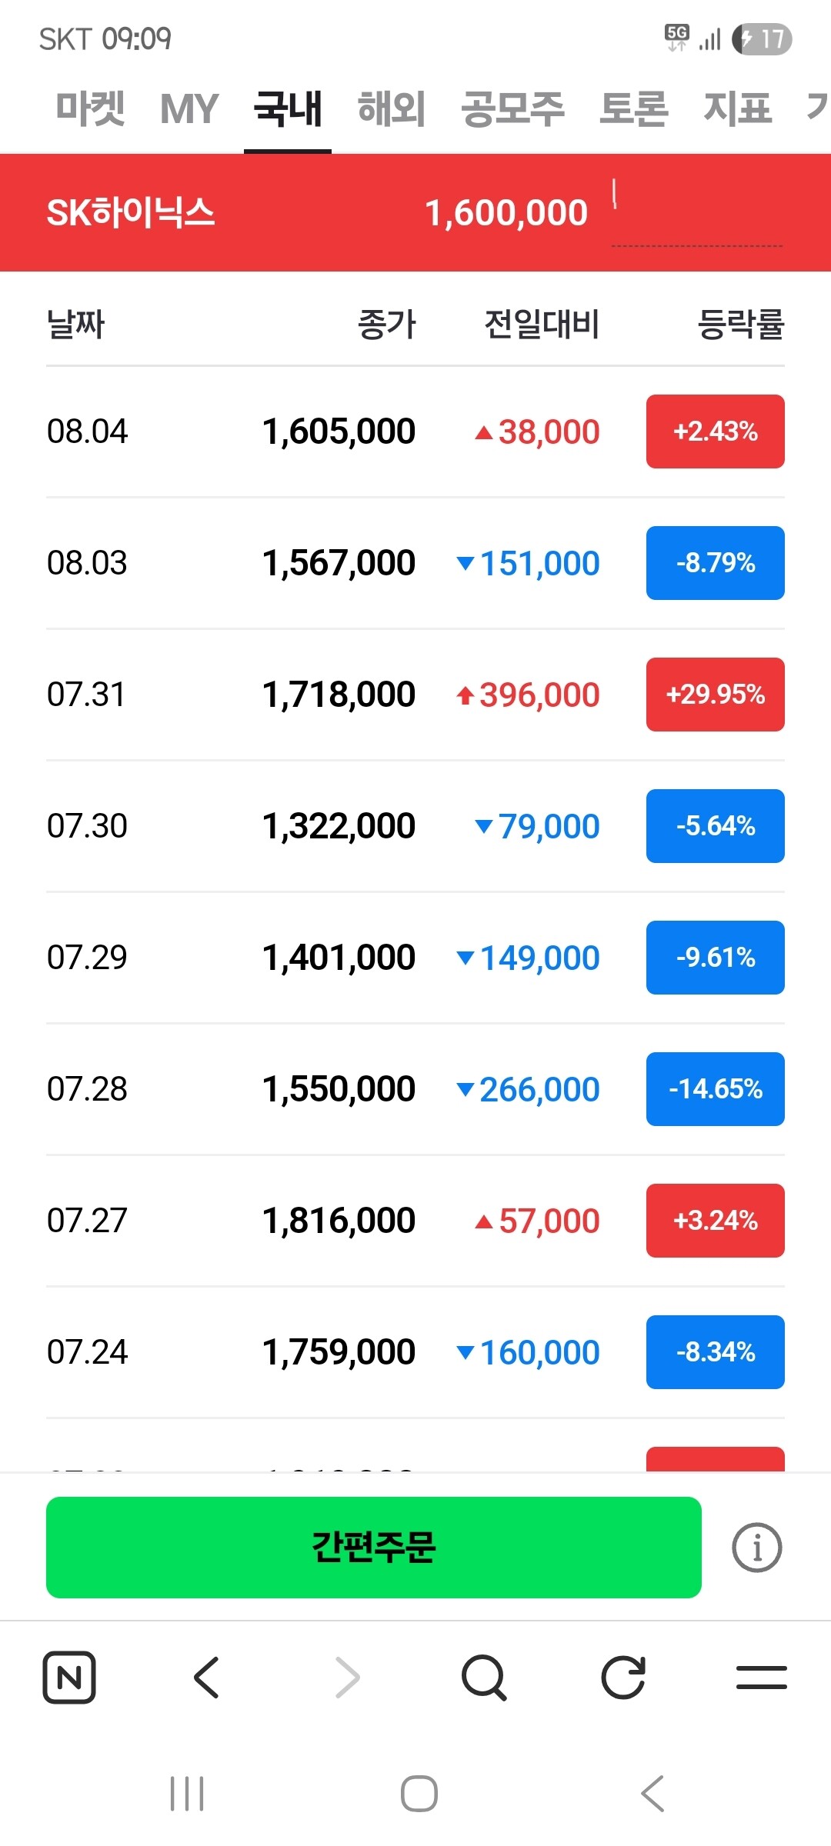Open the search magnifier icon
This screenshot has height=1846, width=831.
484,1678
